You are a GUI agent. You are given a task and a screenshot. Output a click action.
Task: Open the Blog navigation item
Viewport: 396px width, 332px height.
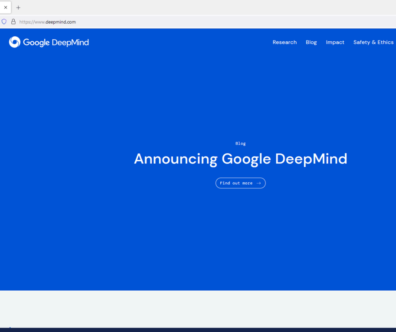[311, 42]
